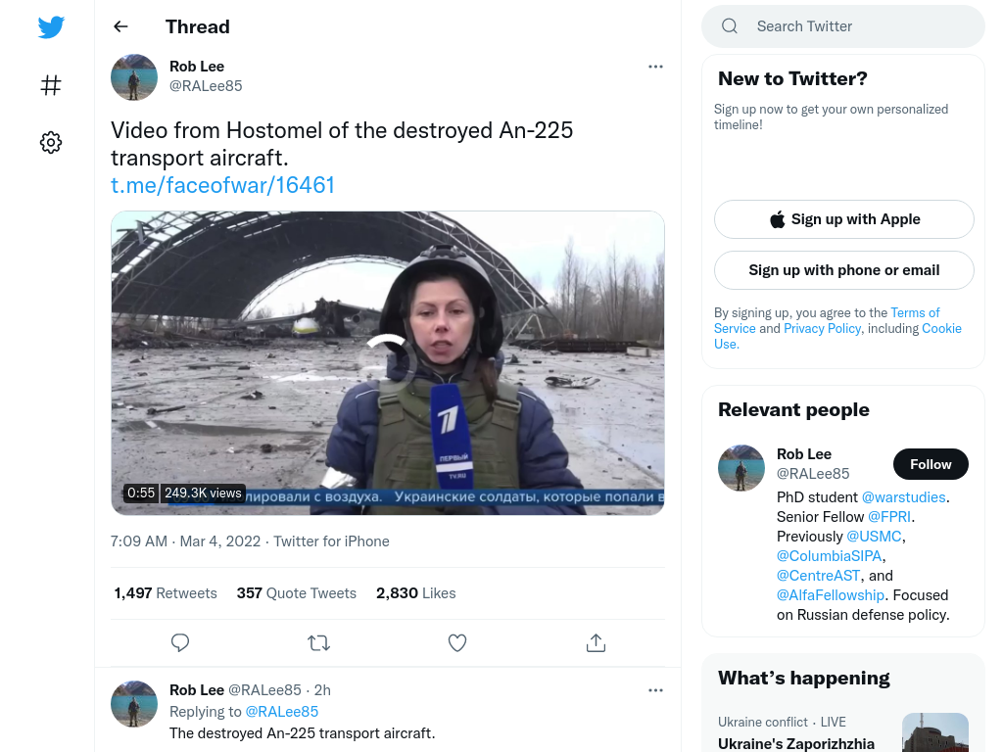1003x752 pixels.
Task: Open the t.me/faceofwar/16461 link
Action: pyautogui.click(x=222, y=185)
